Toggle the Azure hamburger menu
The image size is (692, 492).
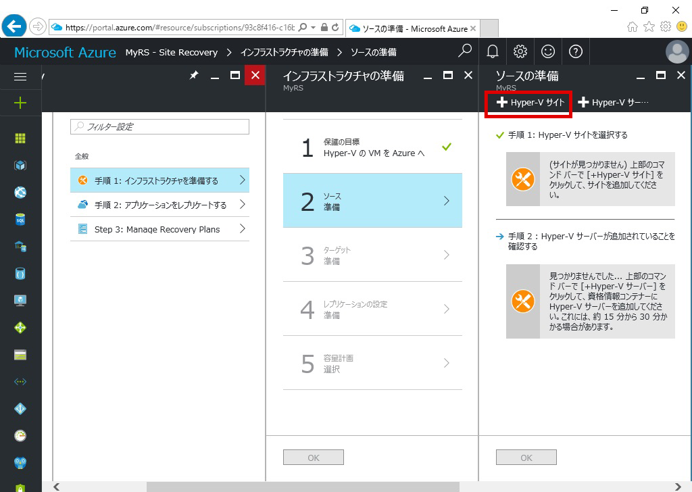coord(20,76)
